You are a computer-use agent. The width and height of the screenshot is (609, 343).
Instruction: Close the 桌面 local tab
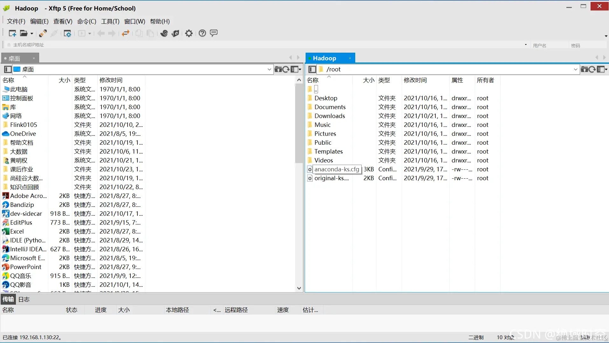pos(34,58)
